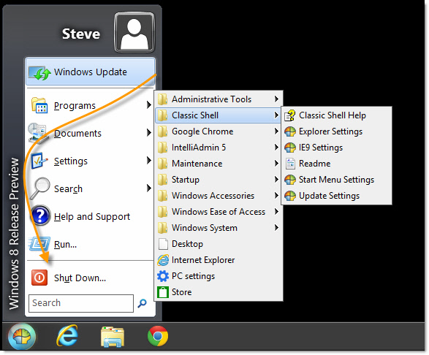The width and height of the screenshot is (429, 355).
Task: Open the Startup folder label
Action: click(186, 180)
